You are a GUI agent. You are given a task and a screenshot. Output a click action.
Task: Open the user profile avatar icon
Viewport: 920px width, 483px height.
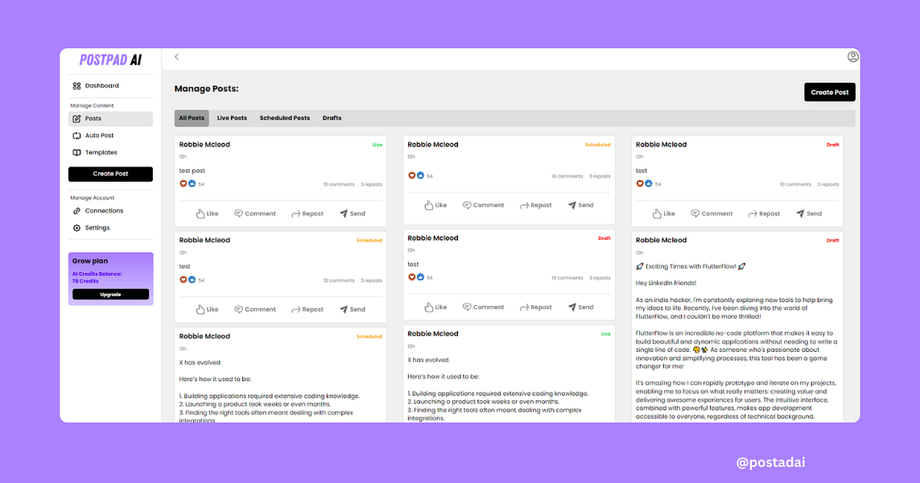[x=853, y=56]
